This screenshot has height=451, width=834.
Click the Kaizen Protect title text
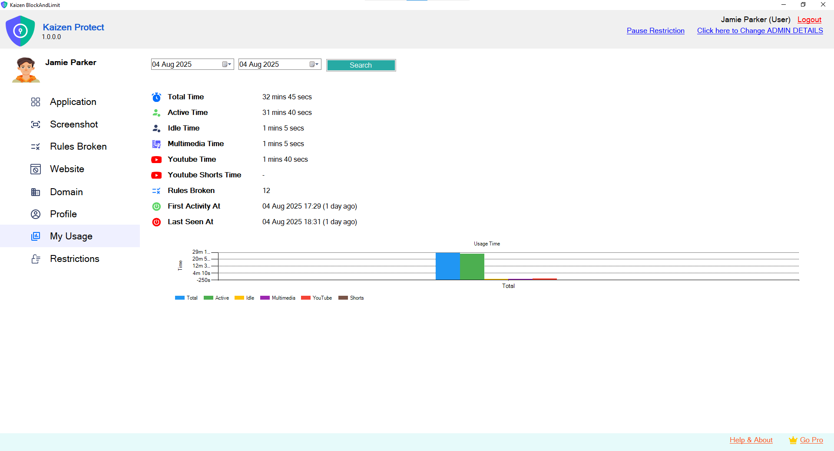[73, 27]
